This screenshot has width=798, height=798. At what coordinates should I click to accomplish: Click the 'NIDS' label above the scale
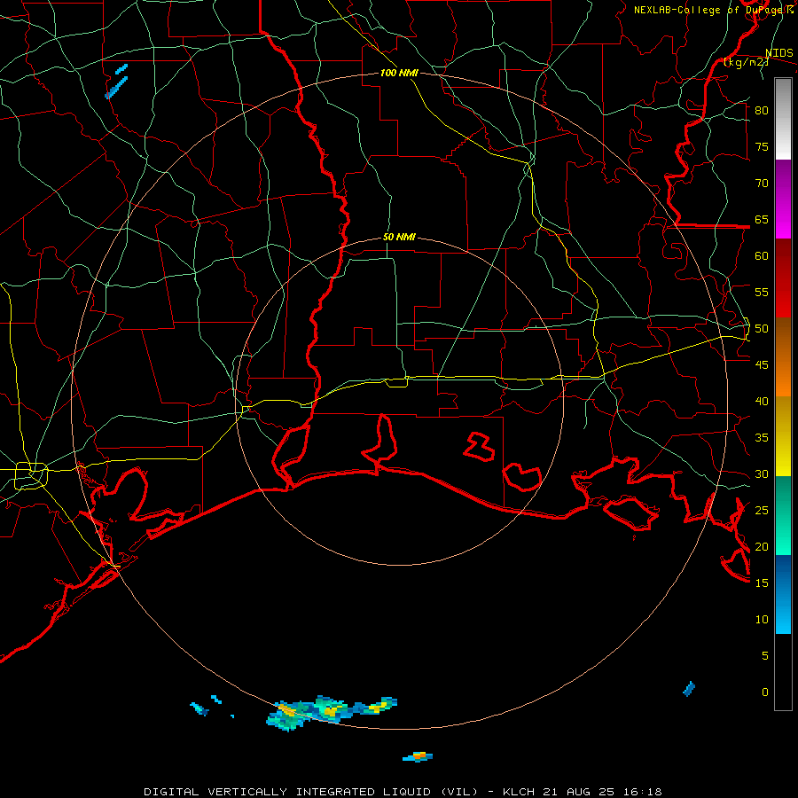click(778, 53)
